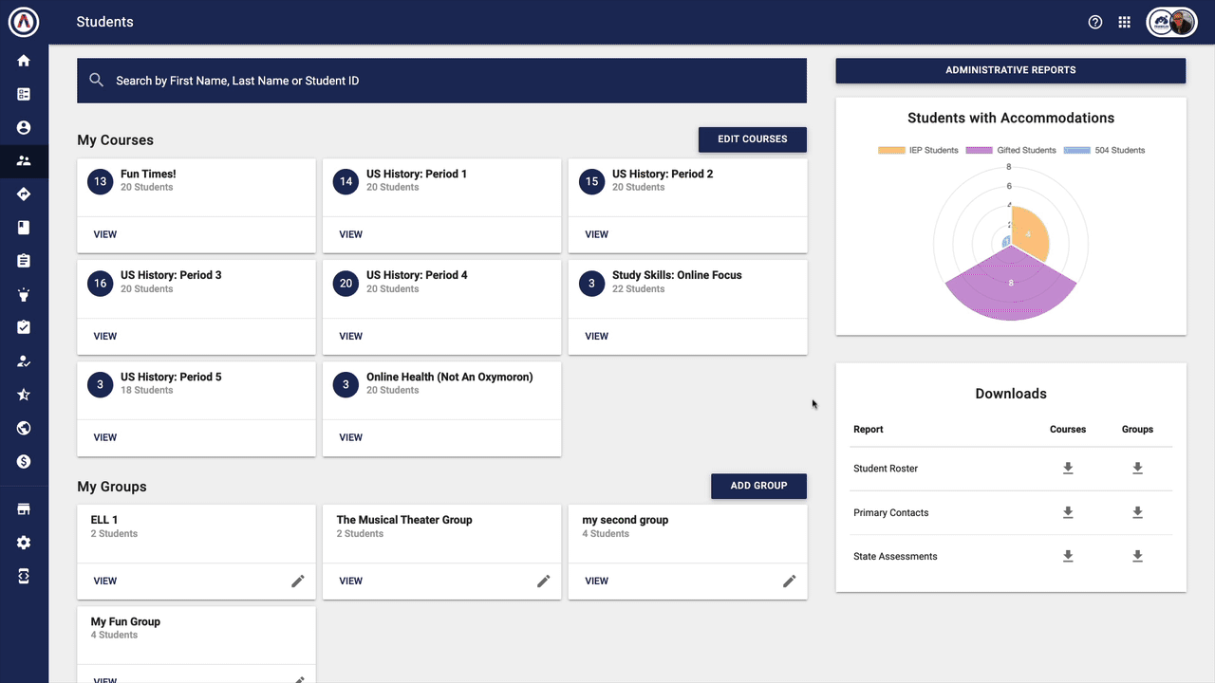The width and height of the screenshot is (1215, 683).
Task: Toggle 504 Students legend swatch
Action: click(x=1077, y=150)
